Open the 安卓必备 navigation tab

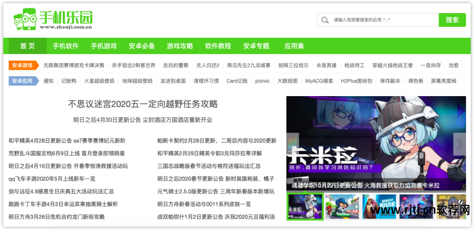142,46
